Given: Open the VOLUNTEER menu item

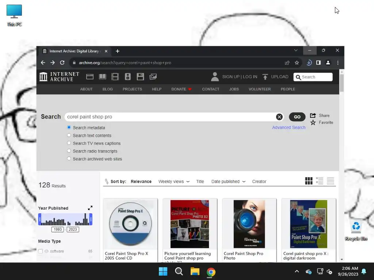Looking at the screenshot, I should [260, 89].
